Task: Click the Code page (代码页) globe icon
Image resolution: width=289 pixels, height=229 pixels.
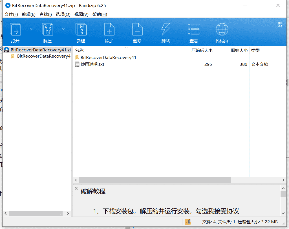Action: coord(222,29)
